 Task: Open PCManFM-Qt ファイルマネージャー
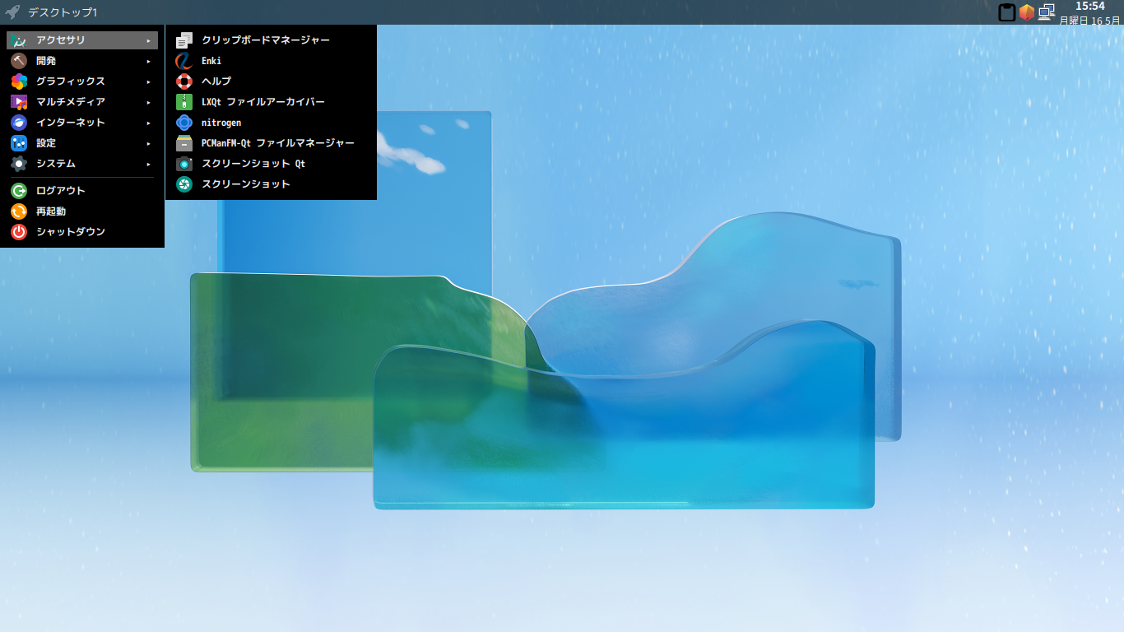(x=271, y=143)
